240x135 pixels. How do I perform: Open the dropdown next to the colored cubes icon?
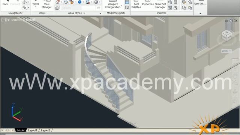click(x=75, y=2)
